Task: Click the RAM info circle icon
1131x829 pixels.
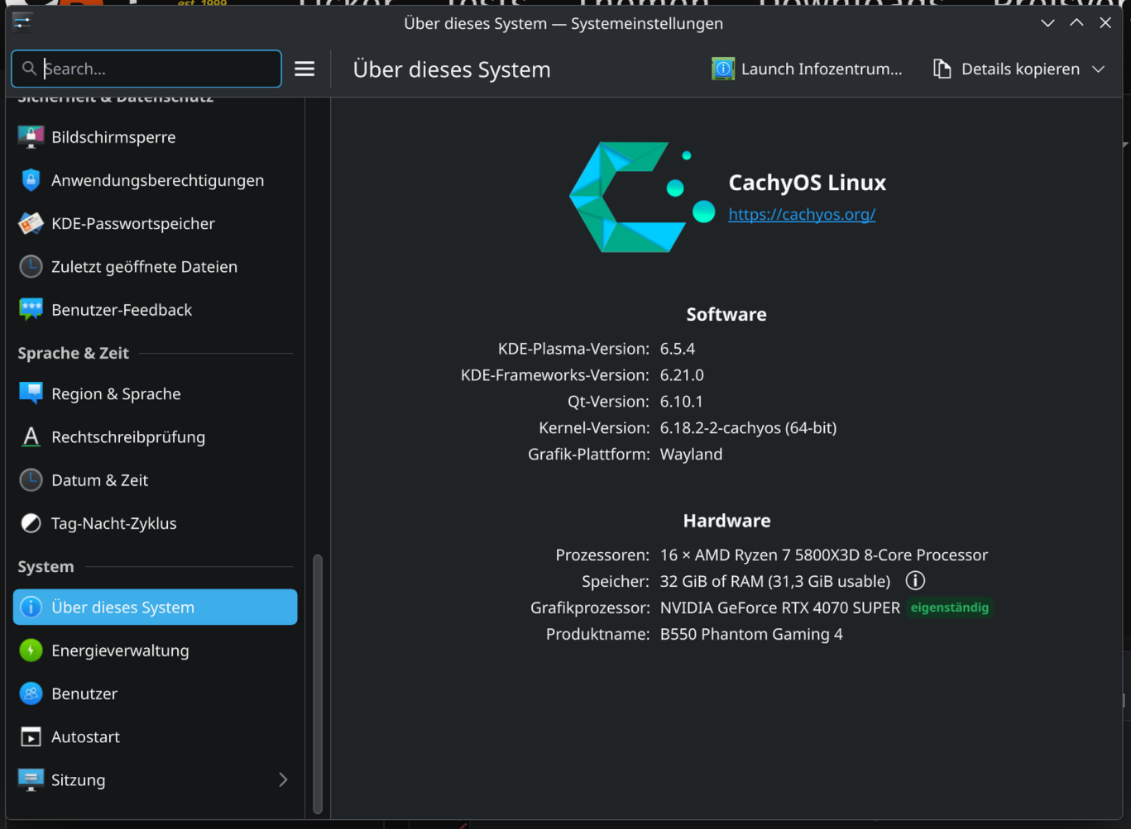Action: click(x=915, y=581)
